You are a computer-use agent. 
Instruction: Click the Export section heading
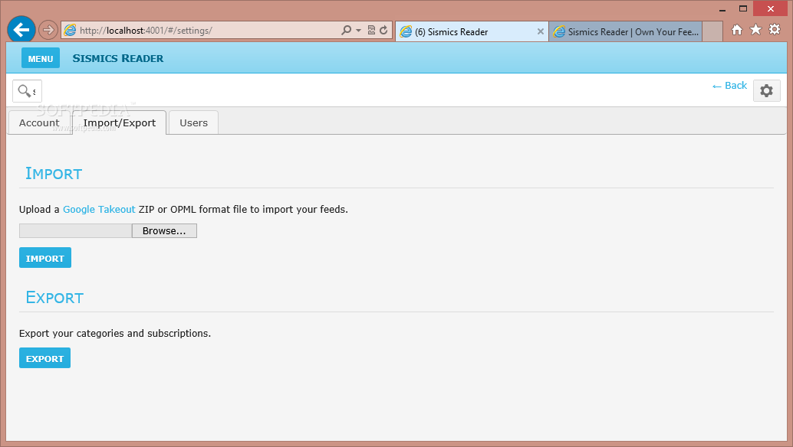[x=54, y=298]
